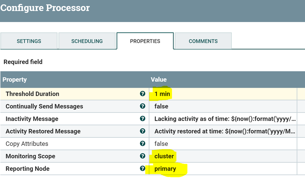
Task: Switch to the Comments tab
Action: click(x=203, y=41)
